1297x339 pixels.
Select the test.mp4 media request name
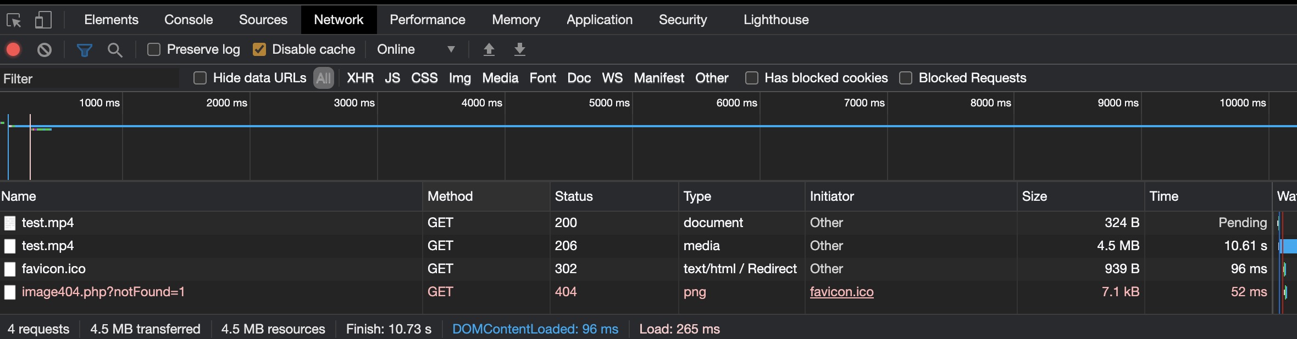click(x=48, y=246)
